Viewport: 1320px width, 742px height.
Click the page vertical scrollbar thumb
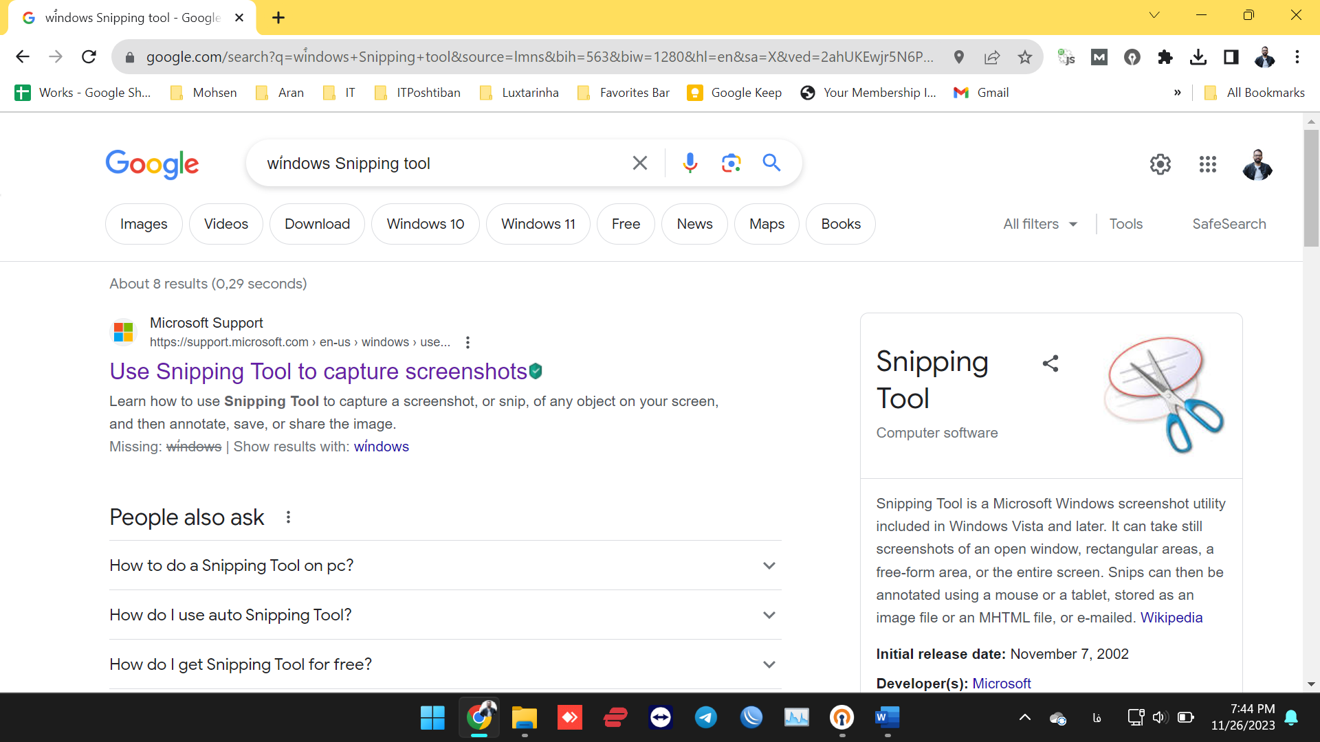1311,188
